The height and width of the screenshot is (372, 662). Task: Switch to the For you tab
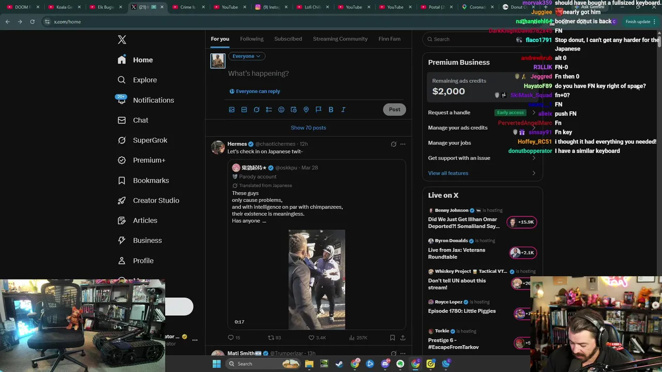click(220, 39)
